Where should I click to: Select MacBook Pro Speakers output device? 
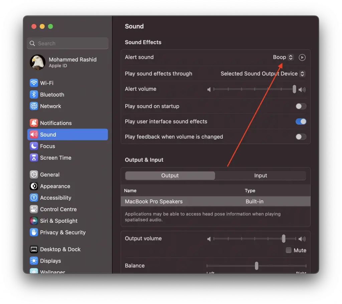(215, 201)
